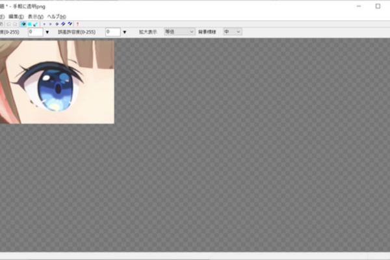Click the red exclamation mark icon

[77, 23]
